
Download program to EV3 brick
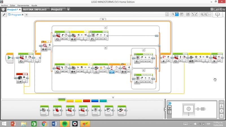(x=221, y=106)
